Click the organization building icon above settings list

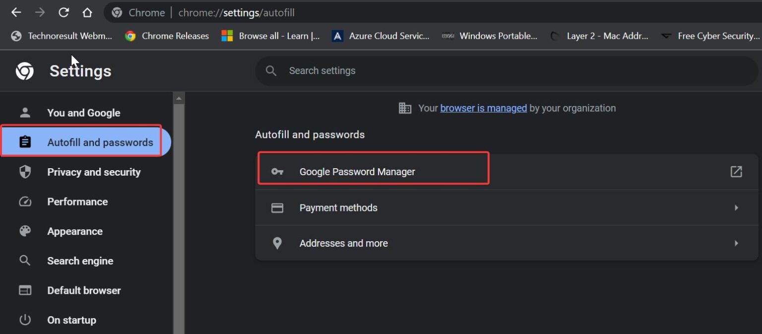point(405,108)
